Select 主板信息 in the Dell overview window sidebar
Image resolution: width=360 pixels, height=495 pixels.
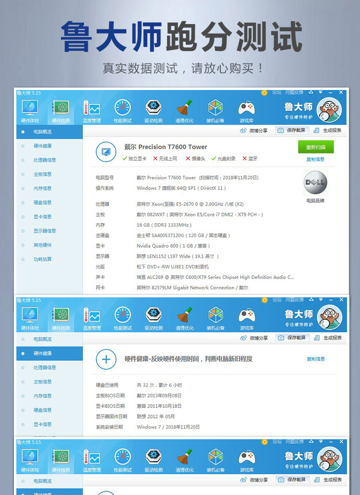coord(49,174)
